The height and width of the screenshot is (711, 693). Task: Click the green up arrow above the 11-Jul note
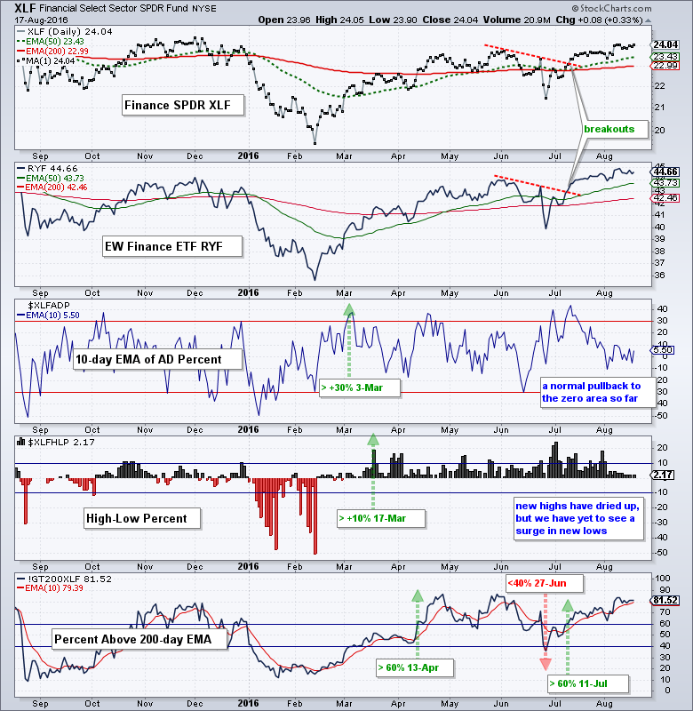coord(568,605)
